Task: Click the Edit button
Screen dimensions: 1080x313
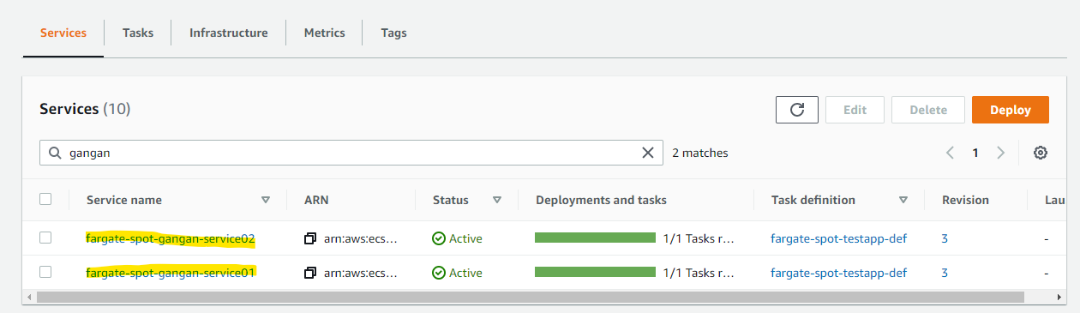Action: click(x=855, y=110)
